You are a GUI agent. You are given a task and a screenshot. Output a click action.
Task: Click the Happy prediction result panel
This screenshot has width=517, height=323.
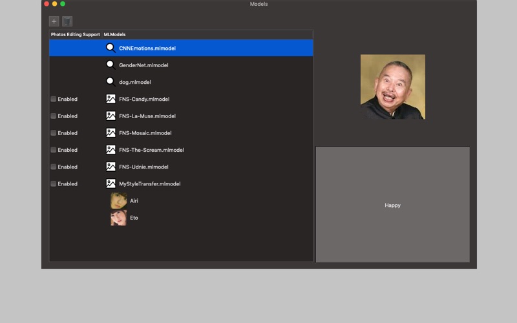pos(392,205)
